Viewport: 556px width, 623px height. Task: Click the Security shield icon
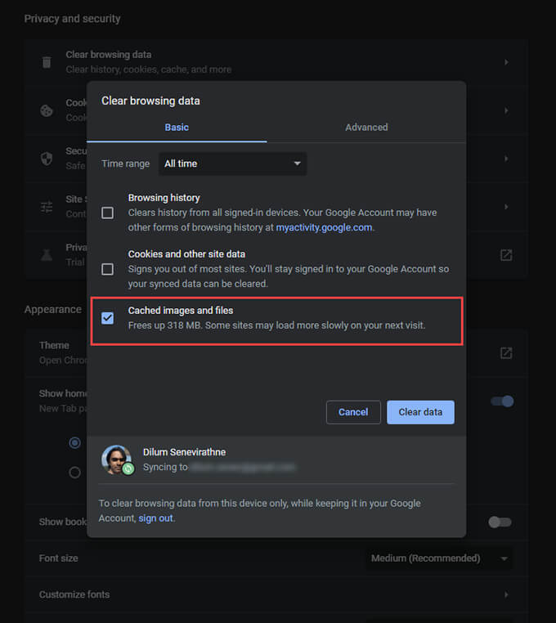click(47, 159)
